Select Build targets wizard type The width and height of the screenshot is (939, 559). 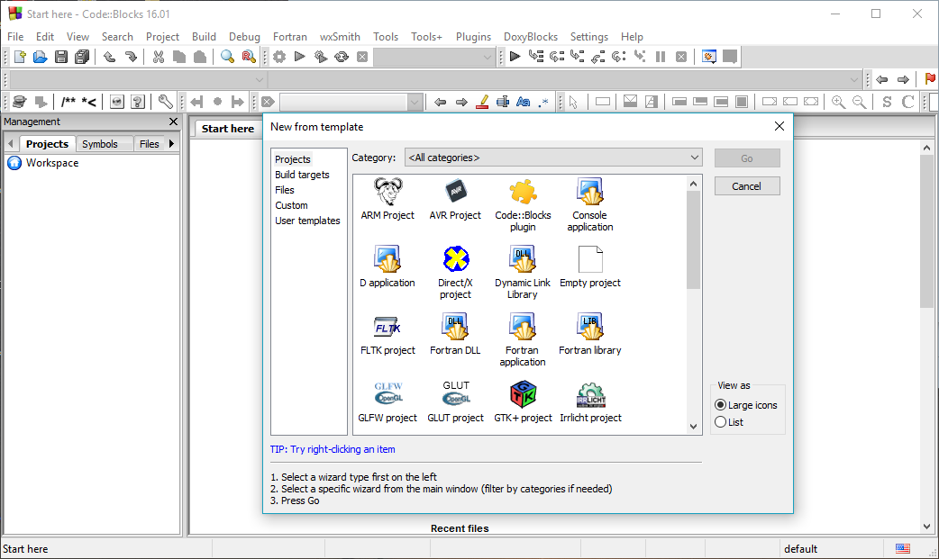click(302, 175)
